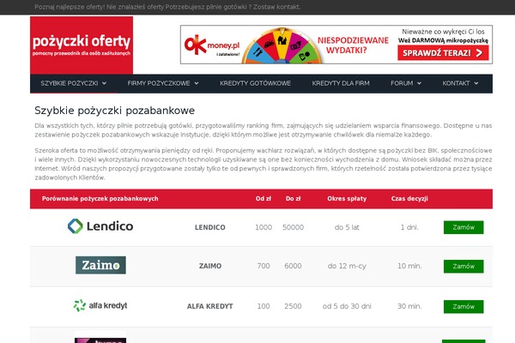This screenshot has height=343, width=515.
Task: Click Alfa Kredyt's 'od 5 do 30 dni' period
Action: click(347, 306)
